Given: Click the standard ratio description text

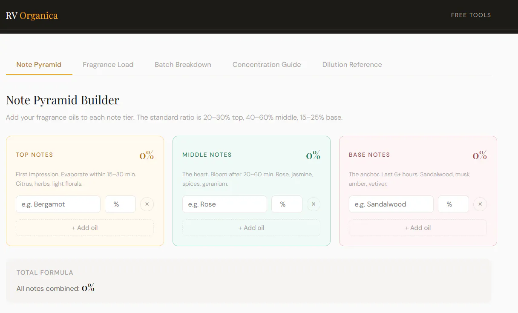Looking at the screenshot, I should pyautogui.click(x=174, y=117).
